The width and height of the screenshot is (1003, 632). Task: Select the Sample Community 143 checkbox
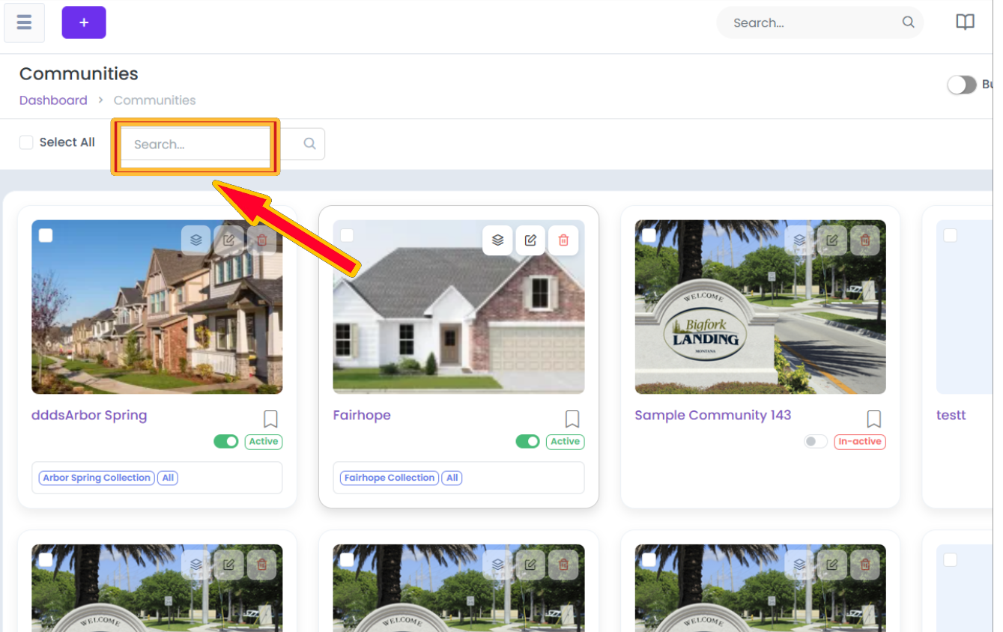(649, 235)
